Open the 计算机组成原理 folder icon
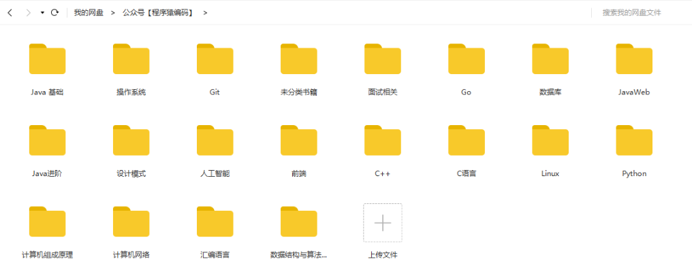692x272 pixels. tap(47, 221)
